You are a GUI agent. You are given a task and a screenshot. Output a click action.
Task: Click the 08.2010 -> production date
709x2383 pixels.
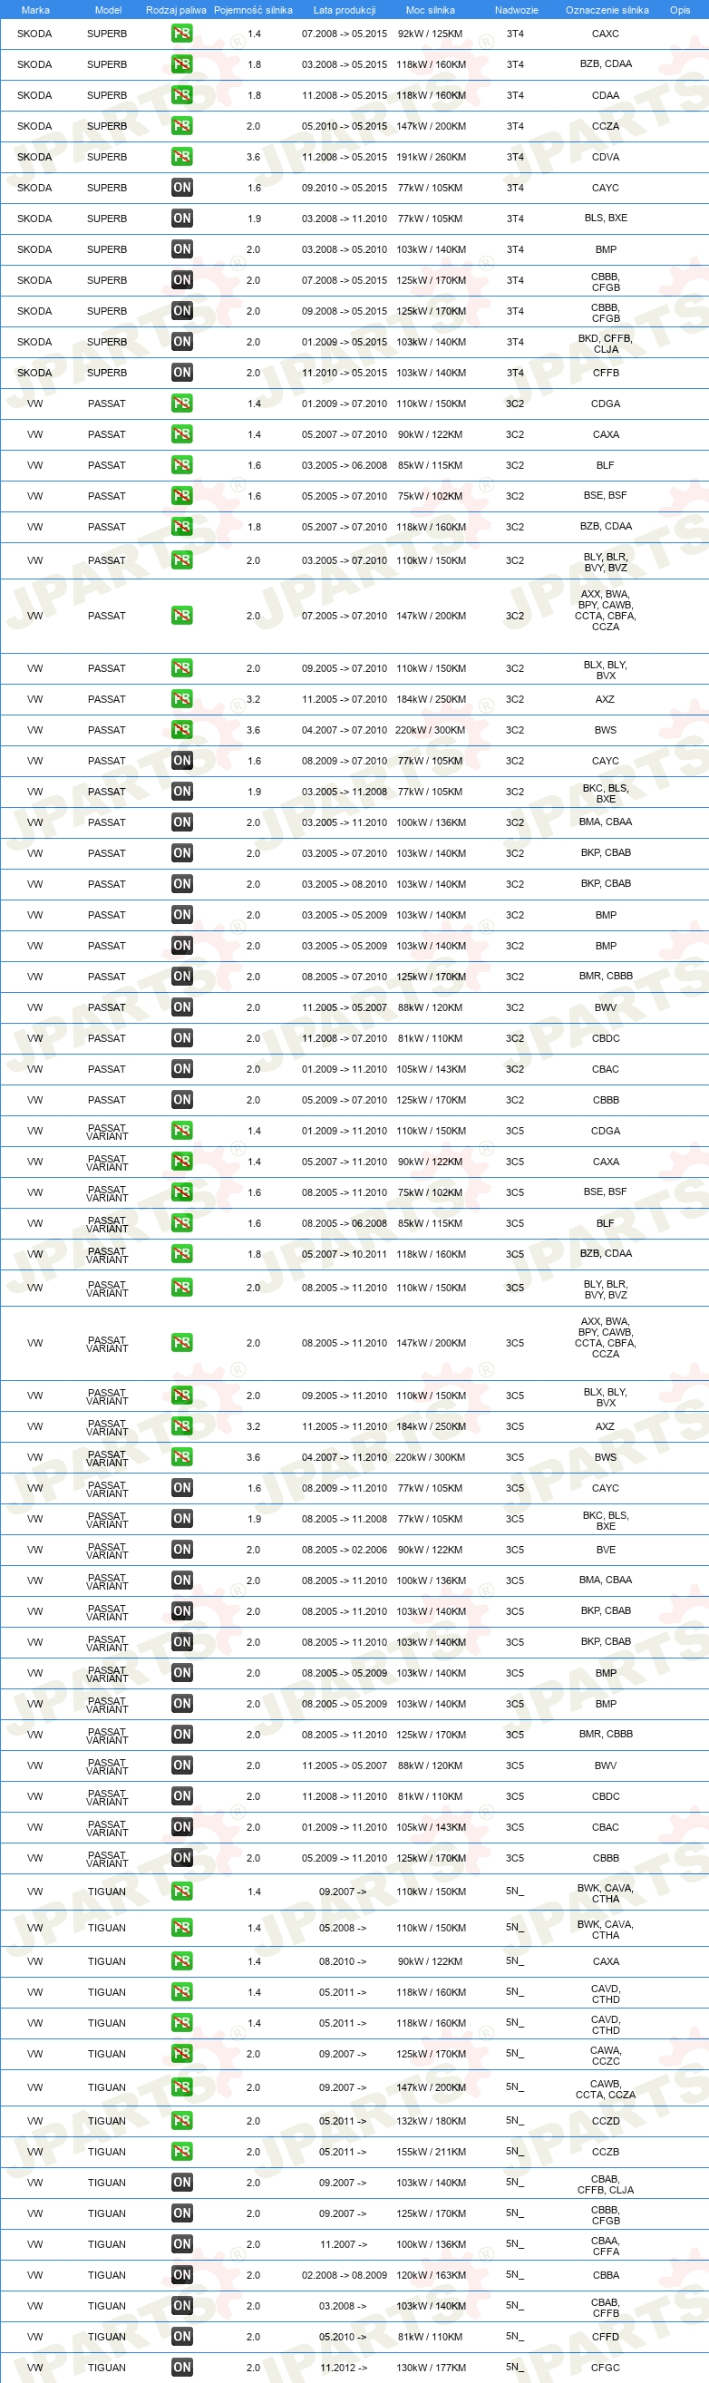click(x=343, y=1961)
